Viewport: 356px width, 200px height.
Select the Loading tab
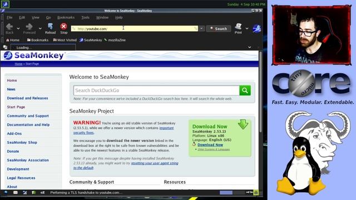43,47
